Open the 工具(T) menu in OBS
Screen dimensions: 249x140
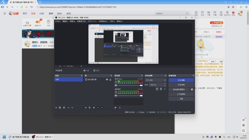[x=112, y=21]
